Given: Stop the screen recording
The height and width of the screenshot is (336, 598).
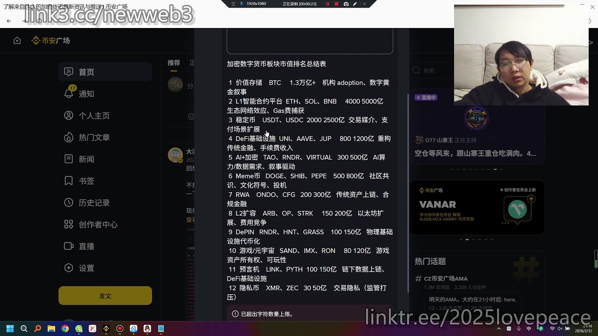Looking at the screenshot, I should [x=336, y=4].
